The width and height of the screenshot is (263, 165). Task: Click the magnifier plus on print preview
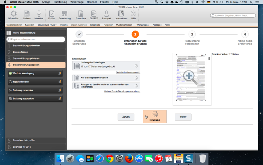190,77
